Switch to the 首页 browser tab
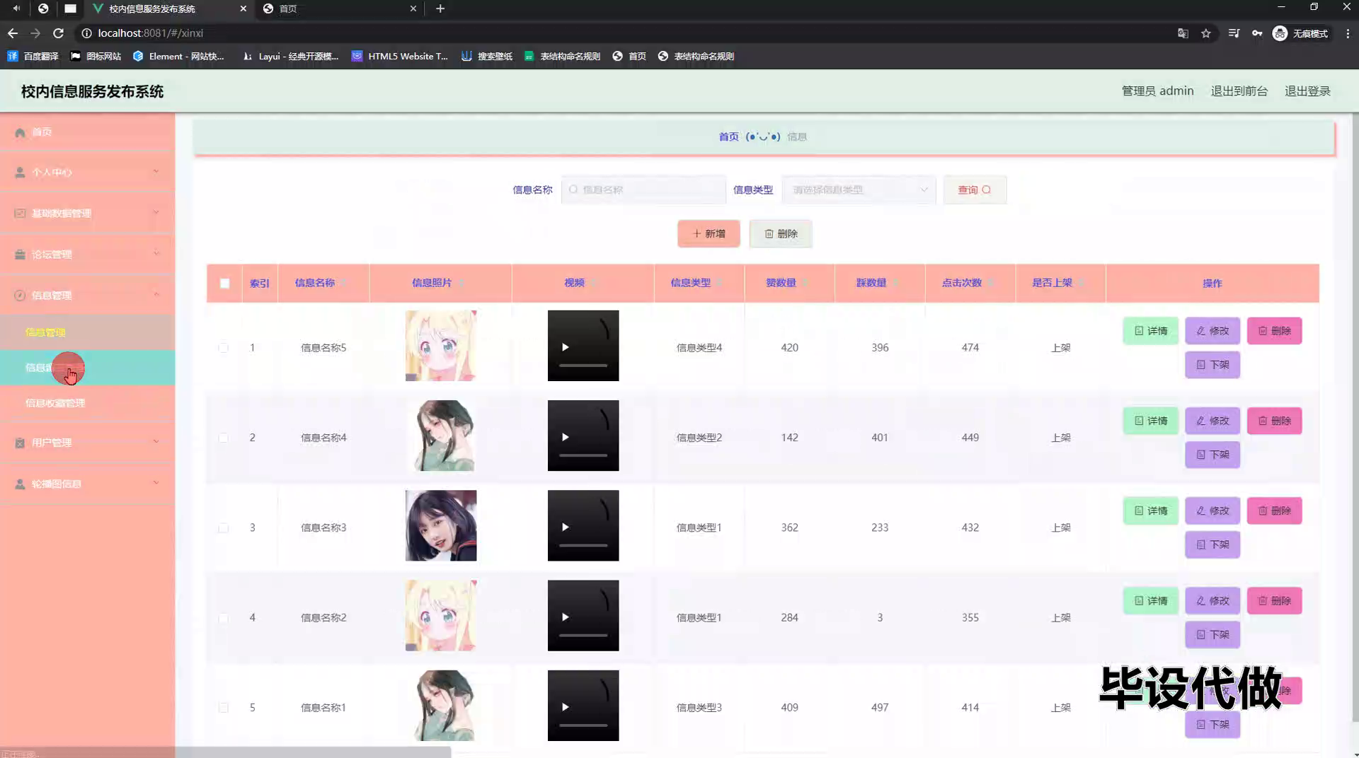 pyautogui.click(x=340, y=8)
